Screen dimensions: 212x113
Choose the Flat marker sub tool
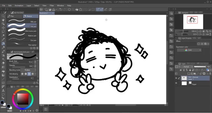click(x=22, y=44)
